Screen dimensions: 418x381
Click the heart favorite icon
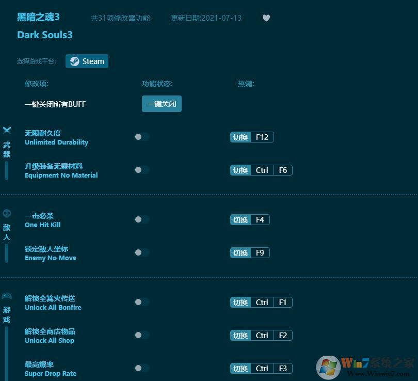tap(266, 18)
